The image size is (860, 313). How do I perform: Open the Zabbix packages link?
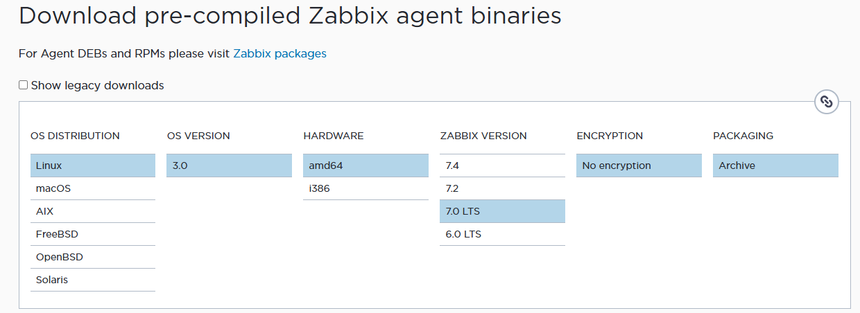(279, 53)
